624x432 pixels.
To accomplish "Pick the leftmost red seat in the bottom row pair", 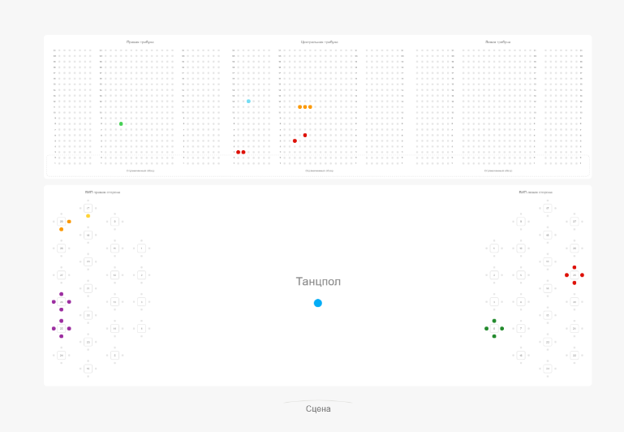I will [238, 152].
